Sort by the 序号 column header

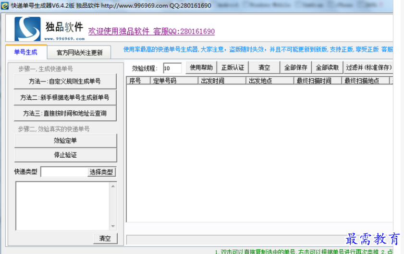tap(138, 81)
